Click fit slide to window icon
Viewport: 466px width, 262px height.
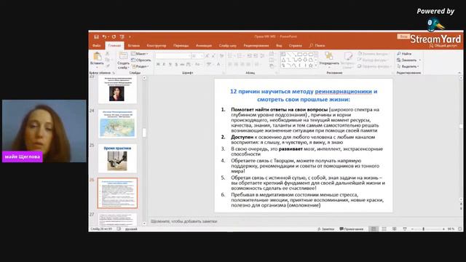point(460,229)
